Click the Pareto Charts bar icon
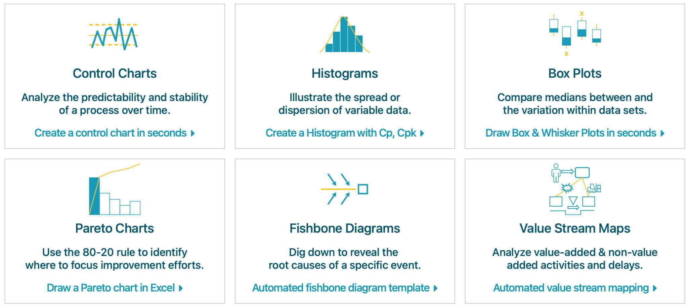This screenshot has height=308, width=688. click(x=115, y=189)
